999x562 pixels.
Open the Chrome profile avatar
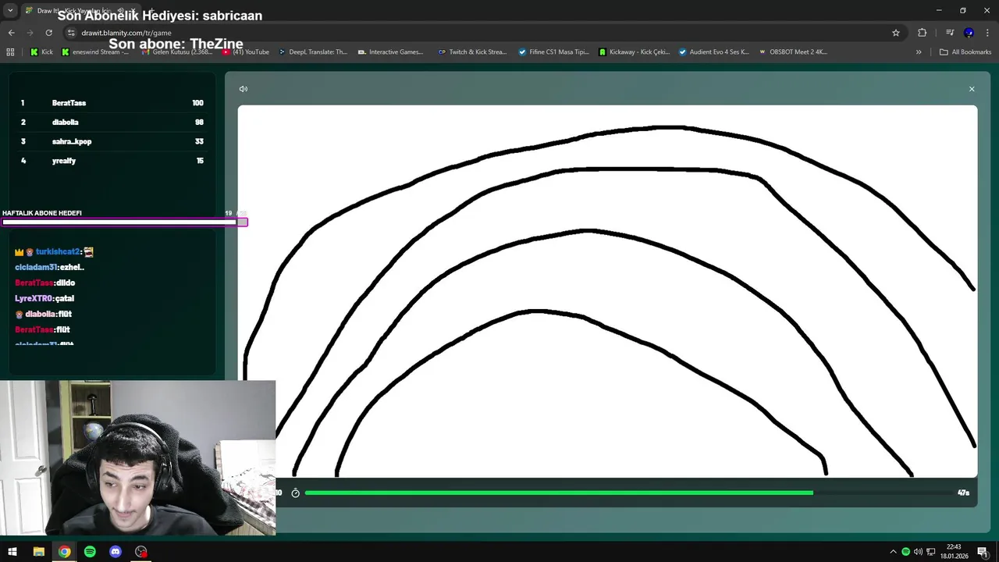coord(969,33)
